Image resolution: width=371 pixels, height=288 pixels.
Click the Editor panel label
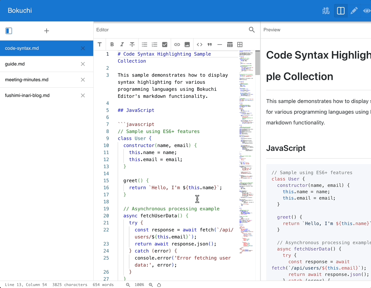tap(102, 30)
